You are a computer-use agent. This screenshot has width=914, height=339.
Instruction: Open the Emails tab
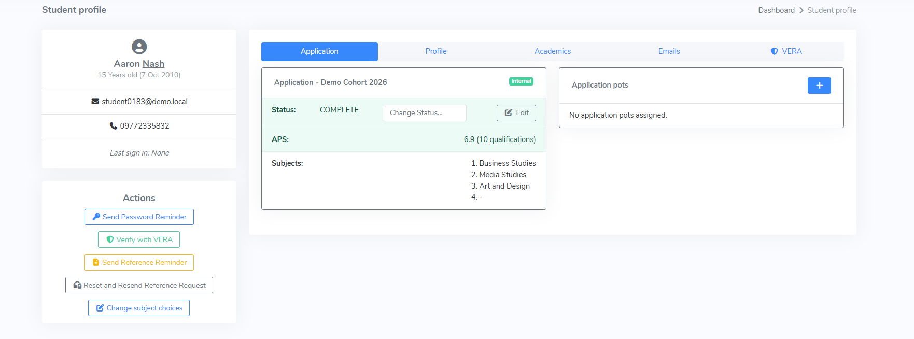(x=669, y=51)
